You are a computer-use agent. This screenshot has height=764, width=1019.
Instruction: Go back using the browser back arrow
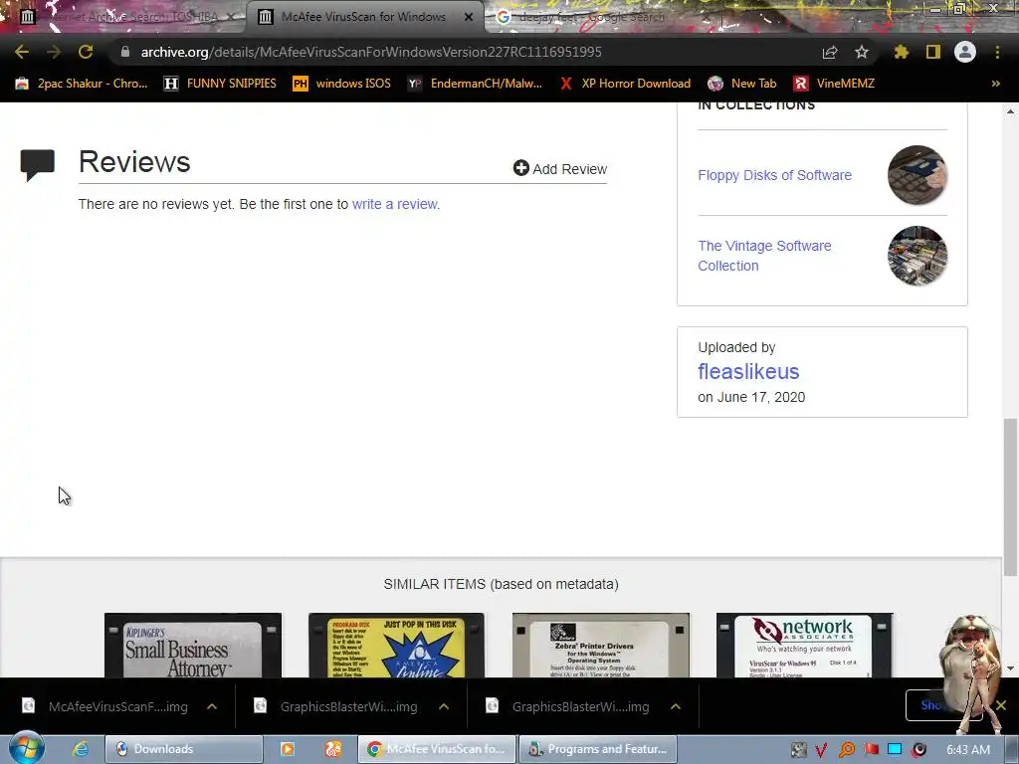pos(22,52)
